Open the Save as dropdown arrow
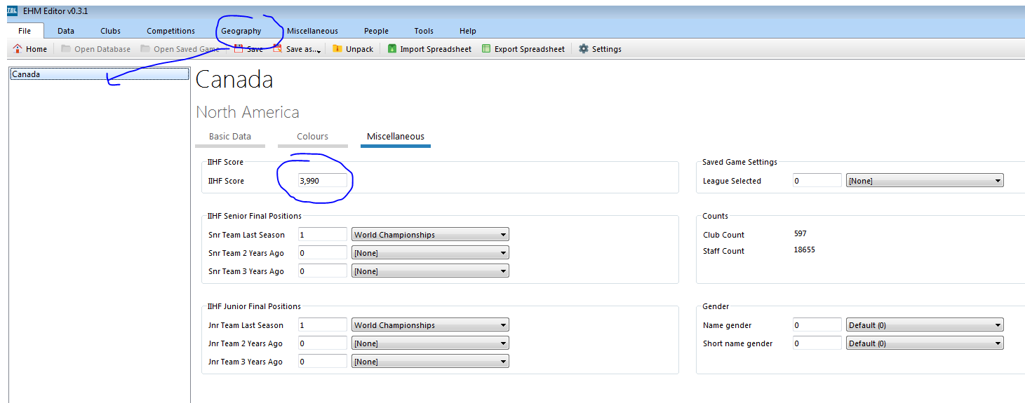This screenshot has height=403, width=1025. pyautogui.click(x=319, y=50)
